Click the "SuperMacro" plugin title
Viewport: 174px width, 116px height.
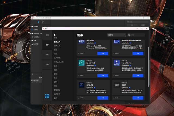point(126,63)
